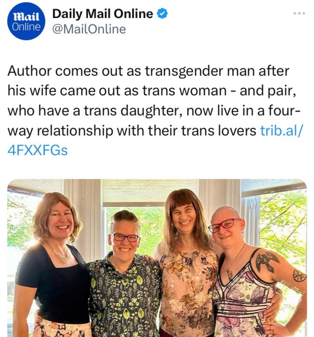Click the 4FXXFGs link continuation

tap(37, 150)
